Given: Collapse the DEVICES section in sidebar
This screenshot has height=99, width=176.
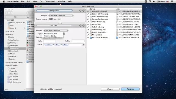Looking at the screenshot, I should (x=6, y=20).
